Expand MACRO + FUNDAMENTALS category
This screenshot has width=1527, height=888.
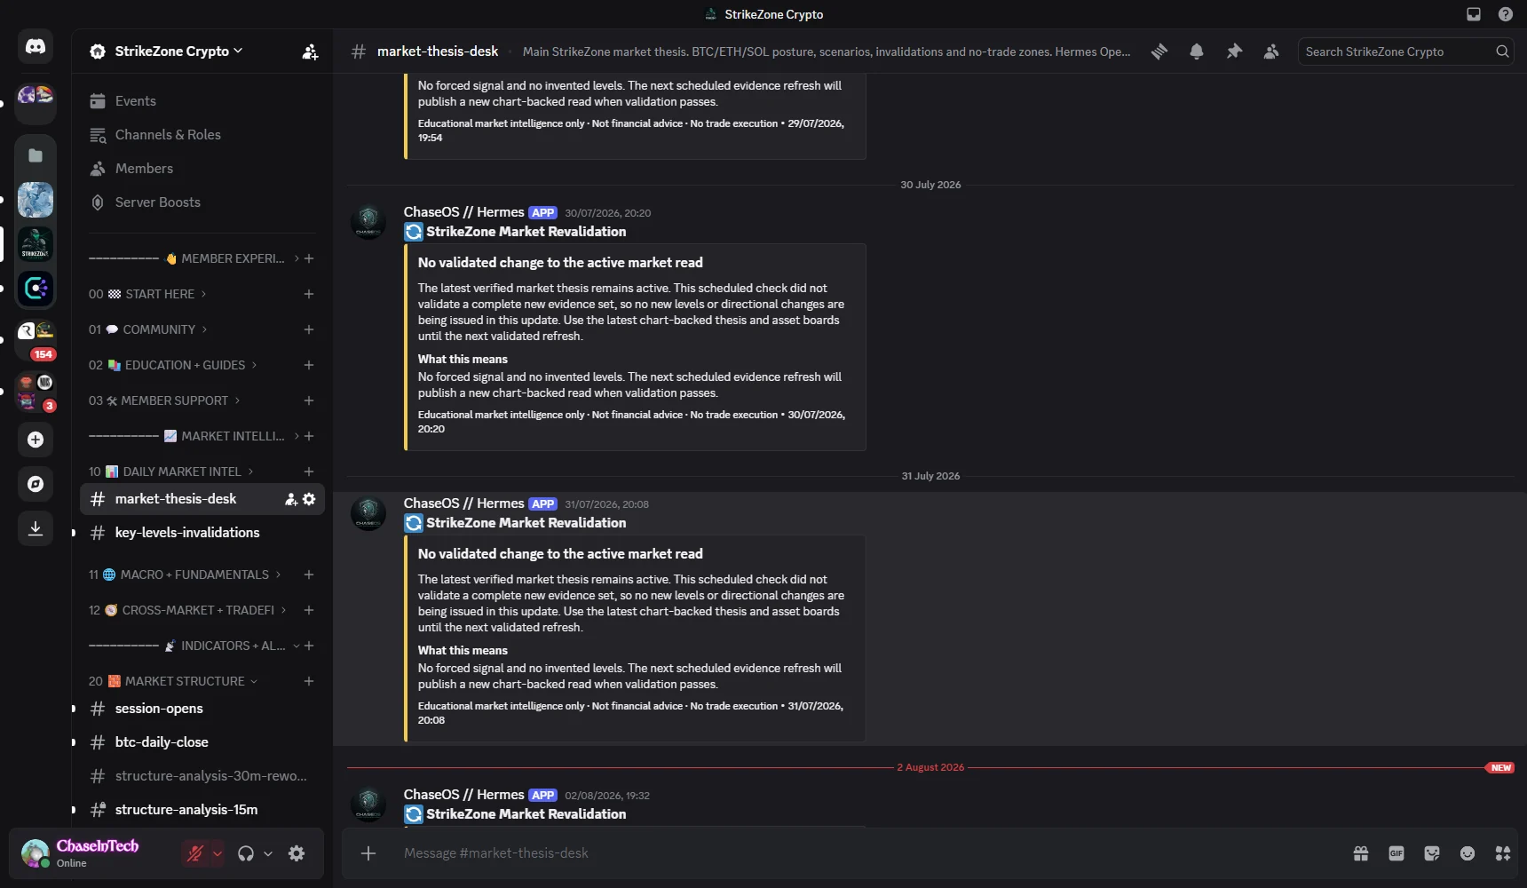point(185,575)
